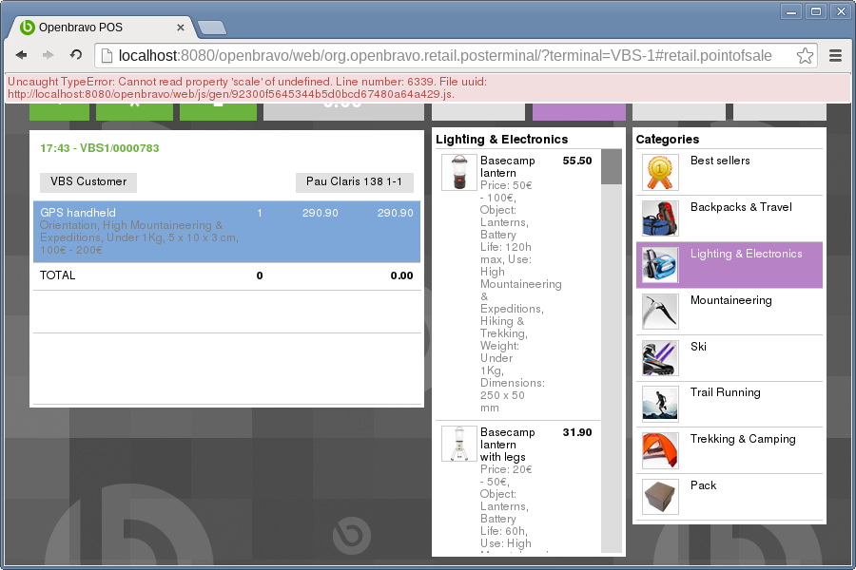The image size is (856, 570).
Task: Maximize the browser window
Action: tap(816, 11)
